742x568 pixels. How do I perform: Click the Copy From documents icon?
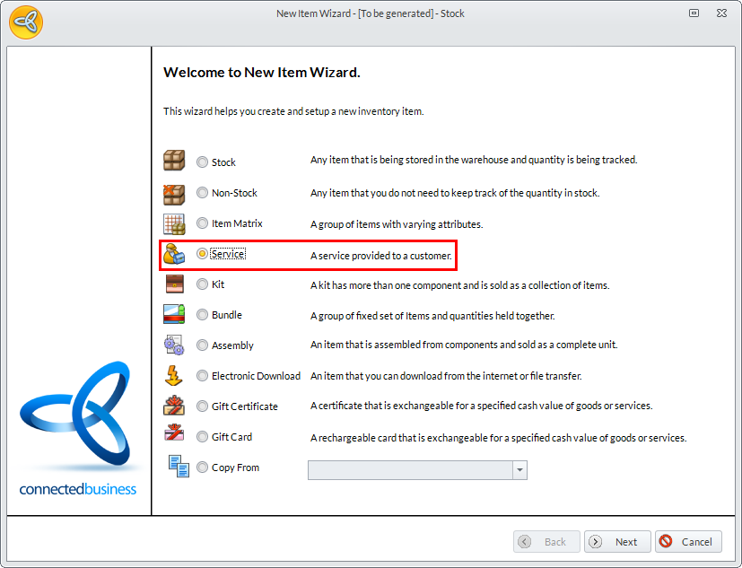179,467
